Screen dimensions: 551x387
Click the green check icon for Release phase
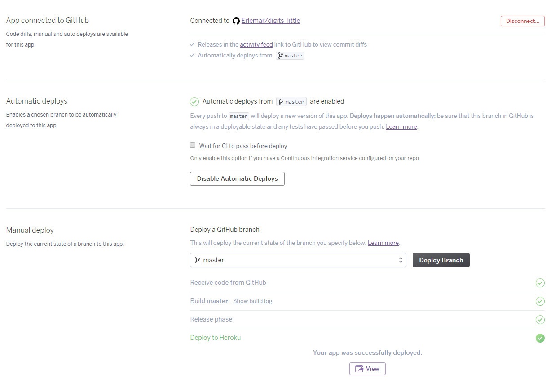540,320
